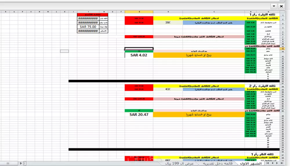Jump to the first sheet tab arrow
The image size is (290, 166).
[x=268, y=163]
